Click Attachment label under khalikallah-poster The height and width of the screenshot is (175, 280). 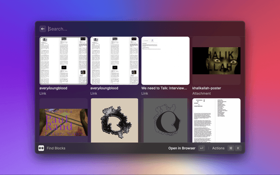pyautogui.click(x=202, y=93)
